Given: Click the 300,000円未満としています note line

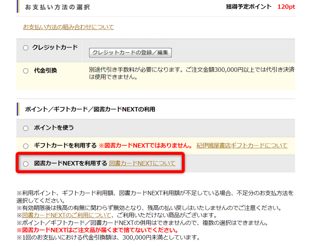Looking at the screenshot, I should click(x=109, y=237).
